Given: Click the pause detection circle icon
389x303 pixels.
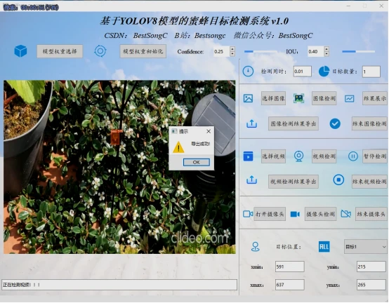Looking at the screenshot, I should [x=352, y=156].
